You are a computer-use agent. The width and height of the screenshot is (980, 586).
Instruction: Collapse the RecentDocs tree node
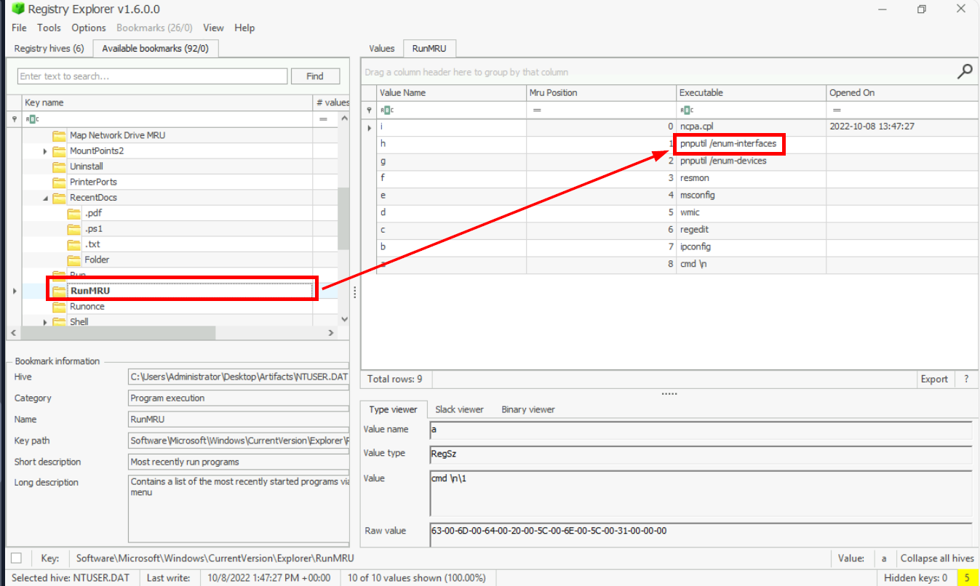coord(45,198)
